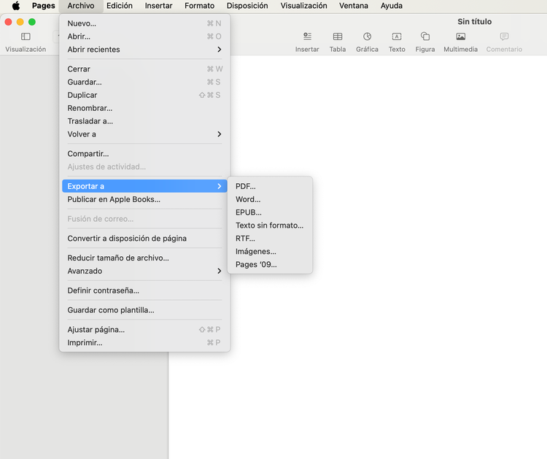Screen dimensions: 547x459
Task: Choose Nuevo... from the Archivo menu
Action: click(x=144, y=23)
